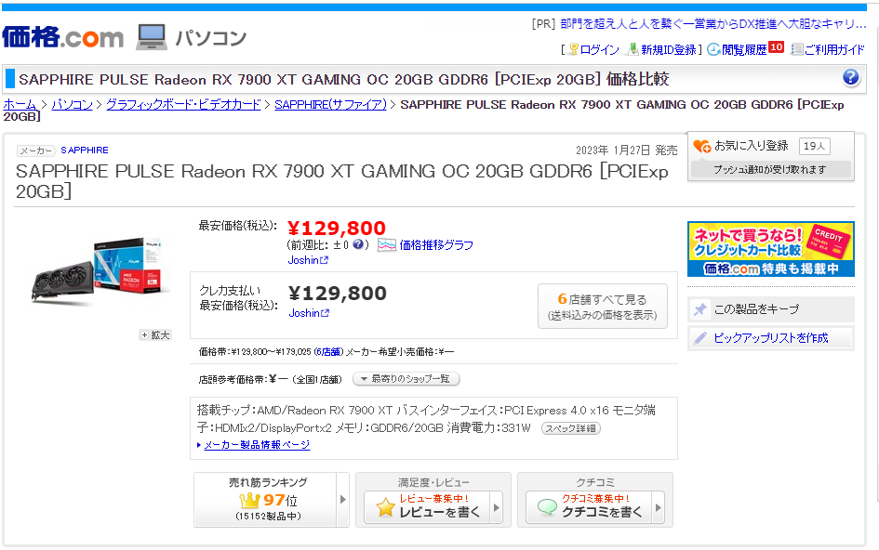
Task: Click the price trend graph icon
Action: tap(387, 245)
